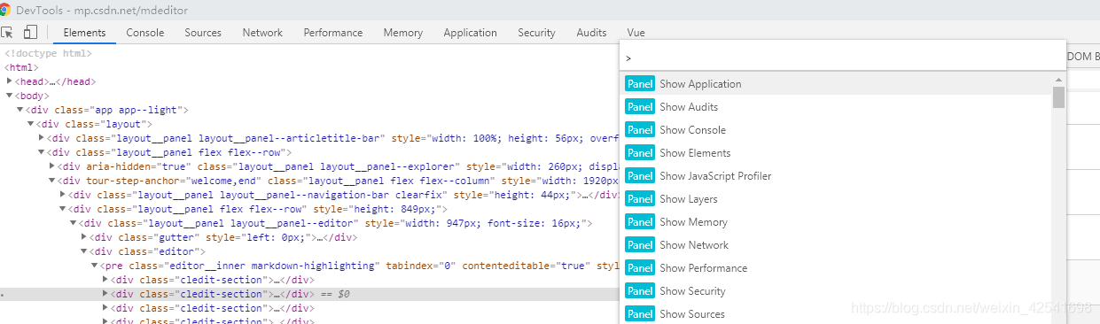Viewport: 1100px width, 324px height.
Task: Expand the div class gutter node
Action: (x=84, y=237)
